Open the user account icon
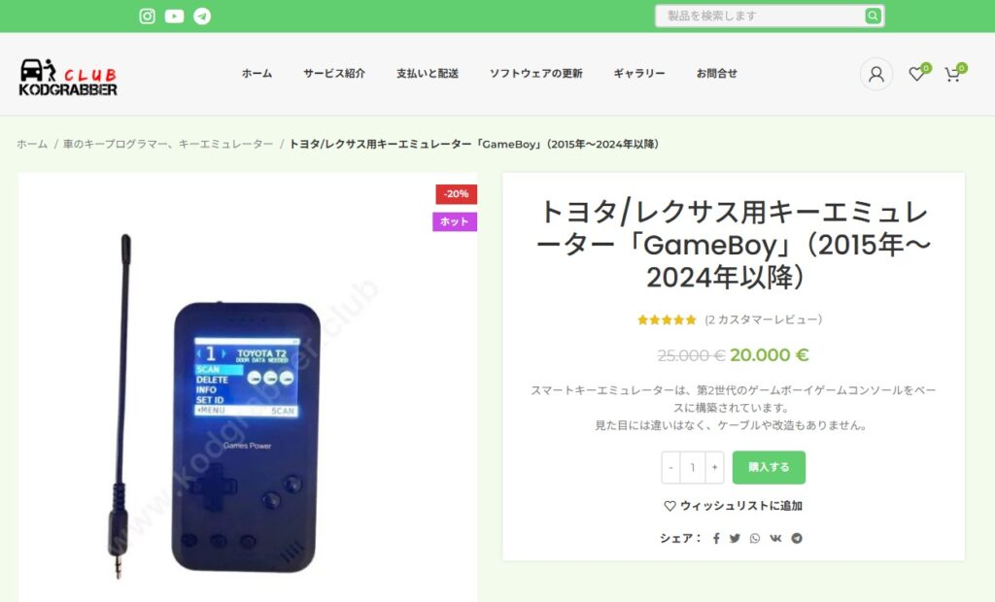995x602 pixels. coord(876,74)
